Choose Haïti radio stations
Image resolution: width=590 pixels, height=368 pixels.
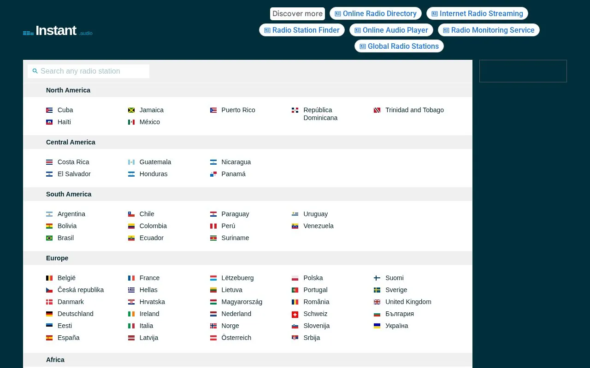64,122
